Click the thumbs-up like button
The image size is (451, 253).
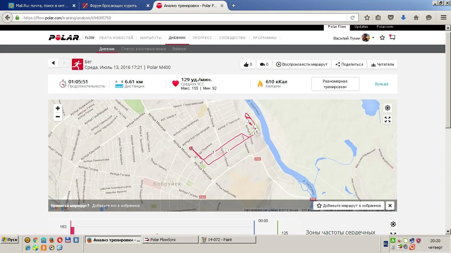(x=248, y=64)
